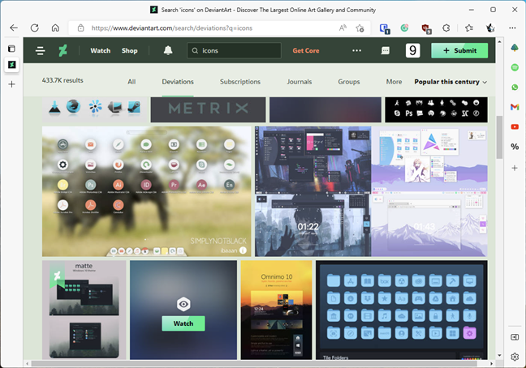Open the DeviantArt hamburger menu

tap(41, 50)
